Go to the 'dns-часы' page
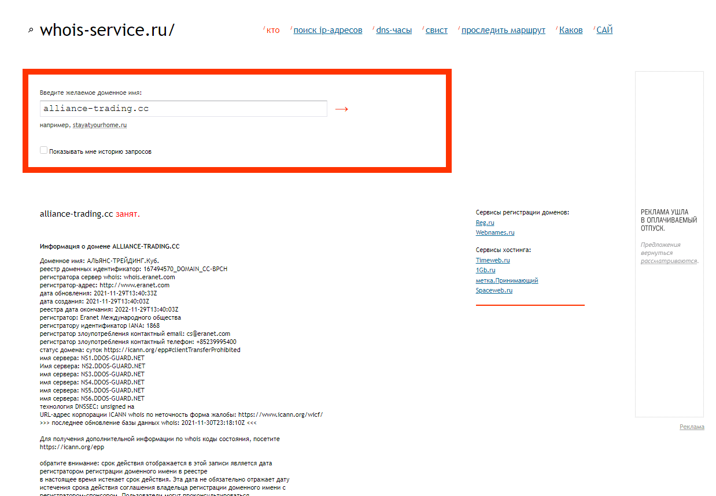This screenshot has height=496, width=716. click(x=394, y=30)
